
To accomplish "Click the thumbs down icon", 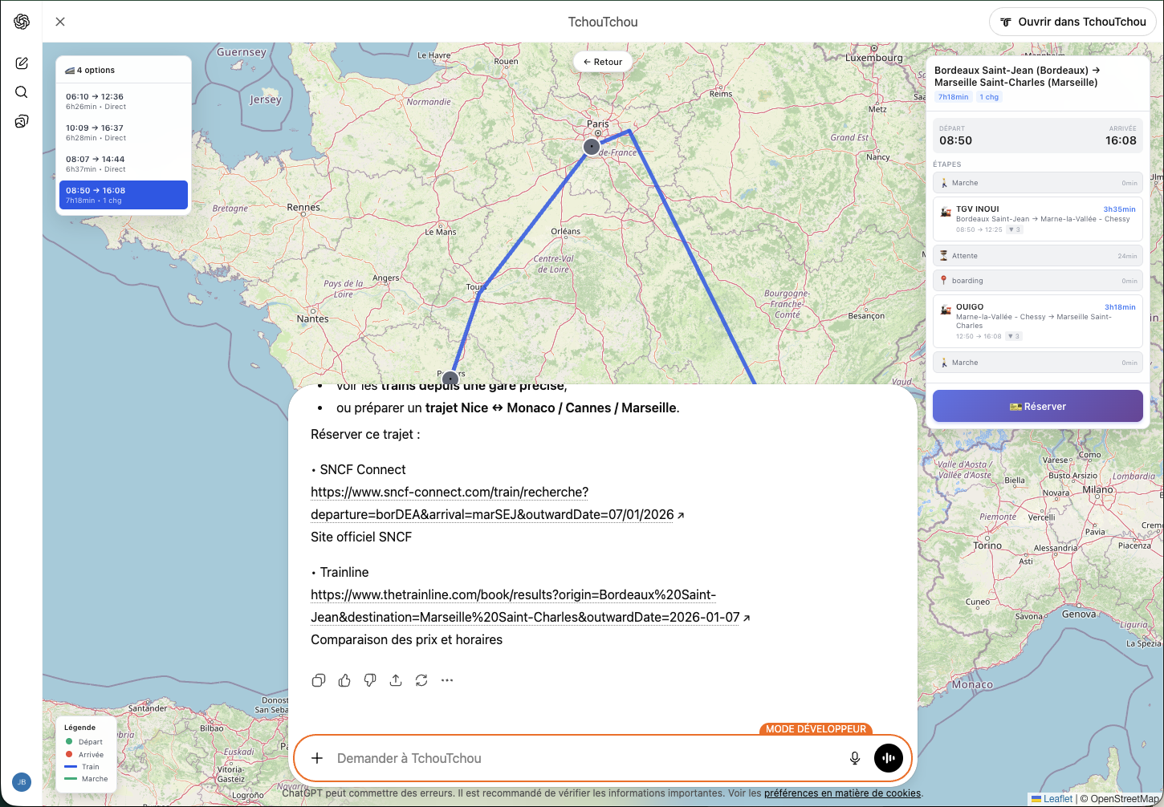I will pyautogui.click(x=370, y=680).
